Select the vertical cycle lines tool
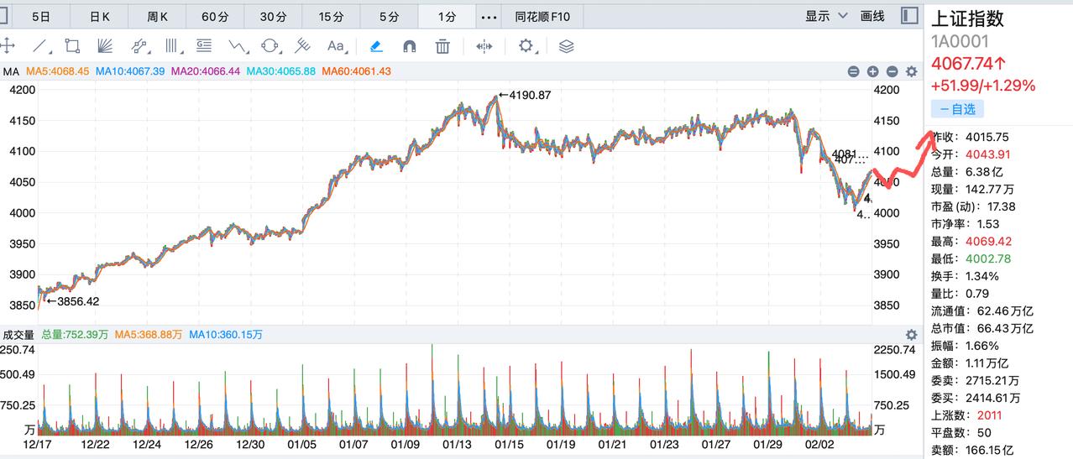 (x=172, y=46)
